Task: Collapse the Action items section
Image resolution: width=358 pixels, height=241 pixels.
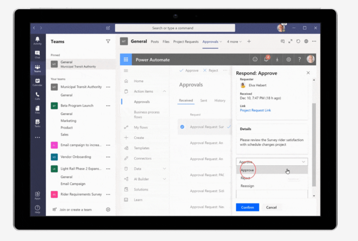Action: 164,91
